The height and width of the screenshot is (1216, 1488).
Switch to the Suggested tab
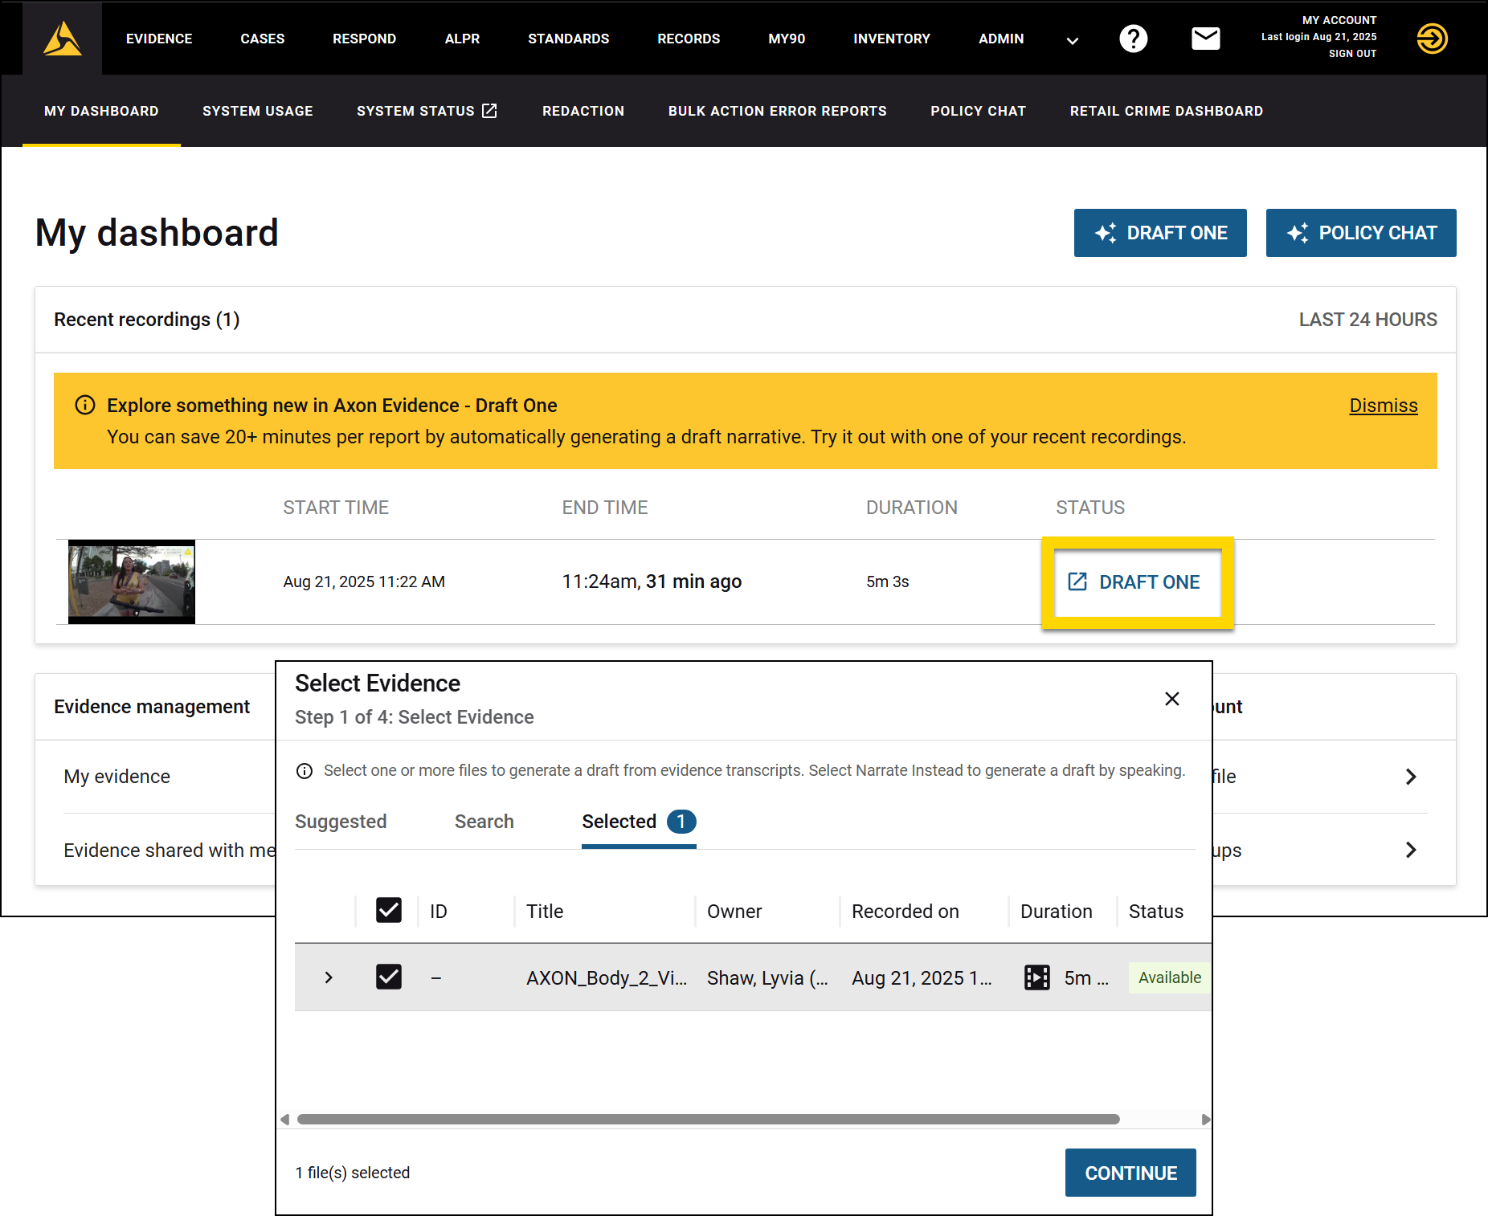(341, 822)
